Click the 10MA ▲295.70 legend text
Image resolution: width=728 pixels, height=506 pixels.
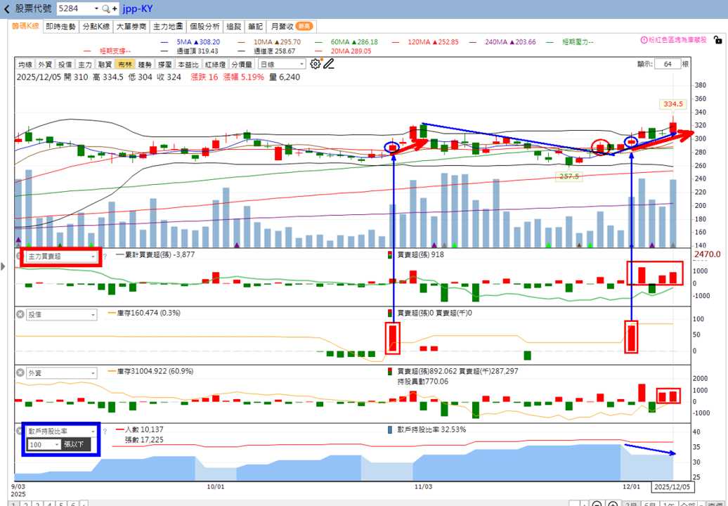[277, 41]
